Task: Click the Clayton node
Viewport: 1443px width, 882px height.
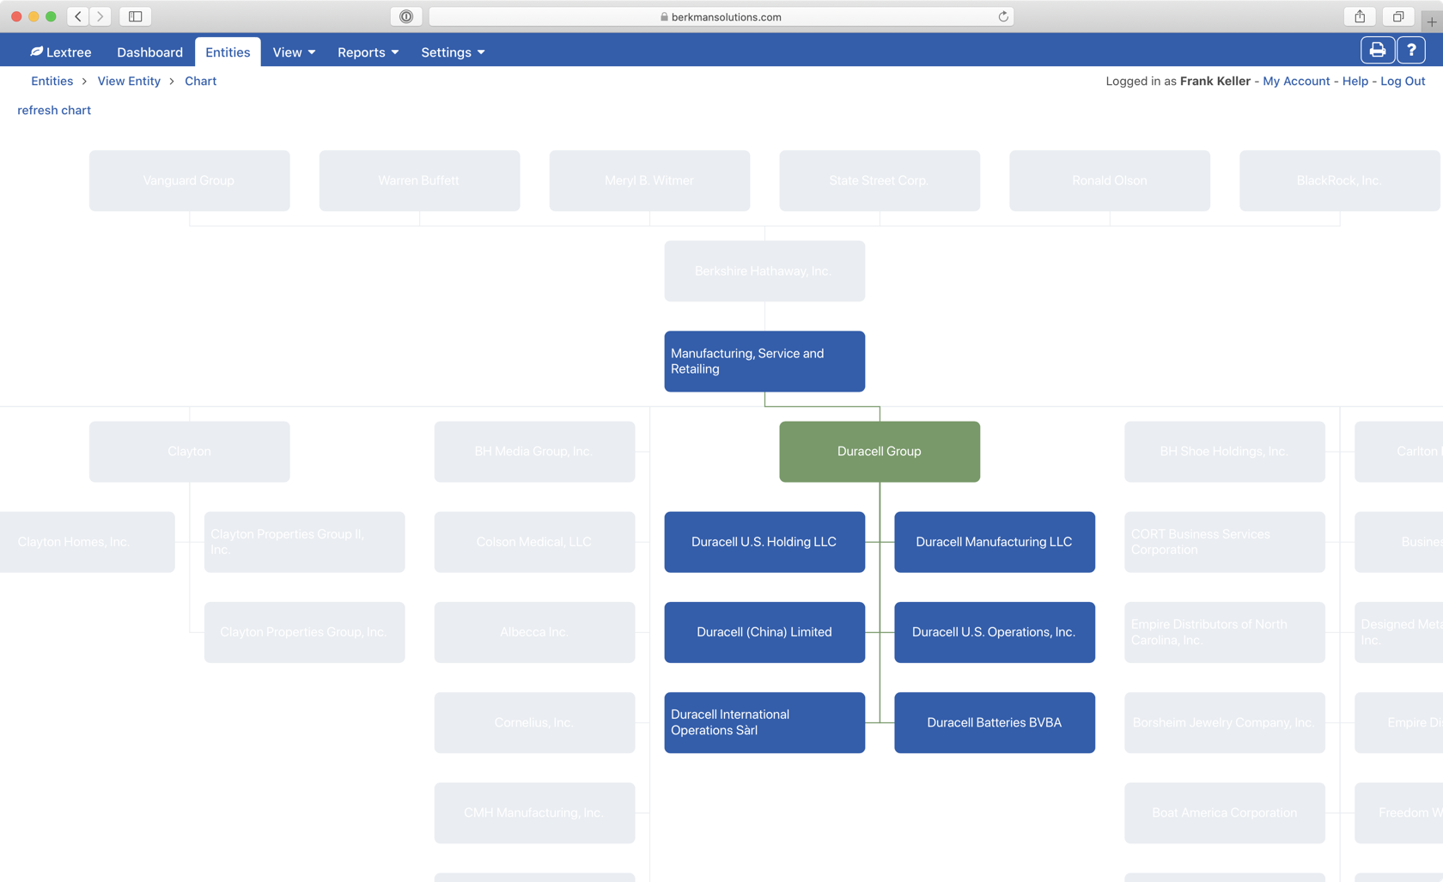Action: (190, 452)
